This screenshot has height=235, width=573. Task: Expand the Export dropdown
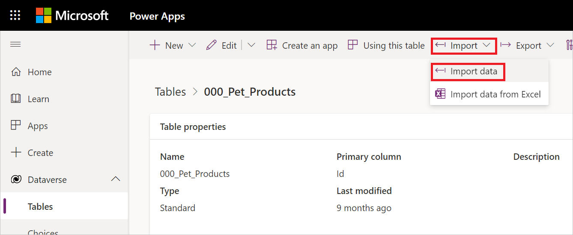click(550, 45)
